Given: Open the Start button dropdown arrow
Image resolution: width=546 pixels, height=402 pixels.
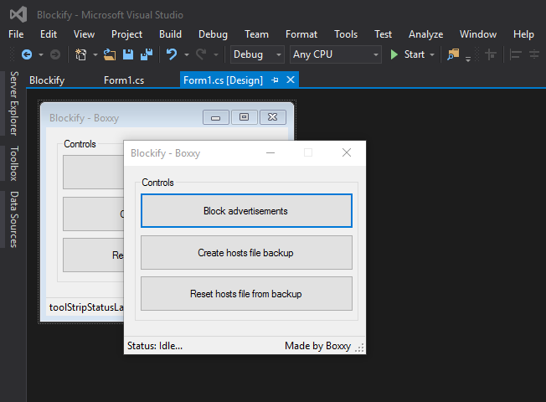Looking at the screenshot, I should pyautogui.click(x=432, y=54).
